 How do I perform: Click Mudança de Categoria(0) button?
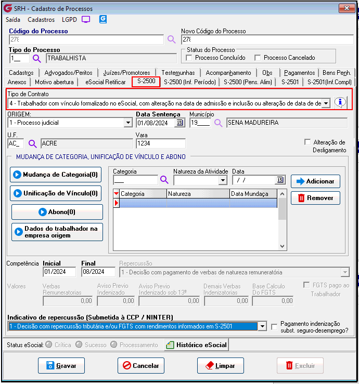[x=56, y=175]
